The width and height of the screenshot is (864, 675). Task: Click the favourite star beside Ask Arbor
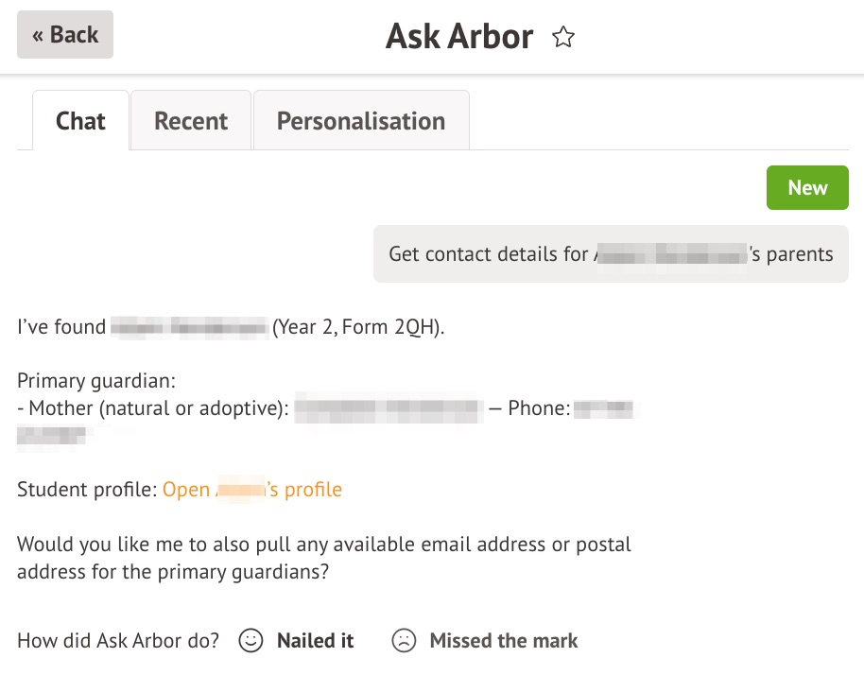[563, 38]
